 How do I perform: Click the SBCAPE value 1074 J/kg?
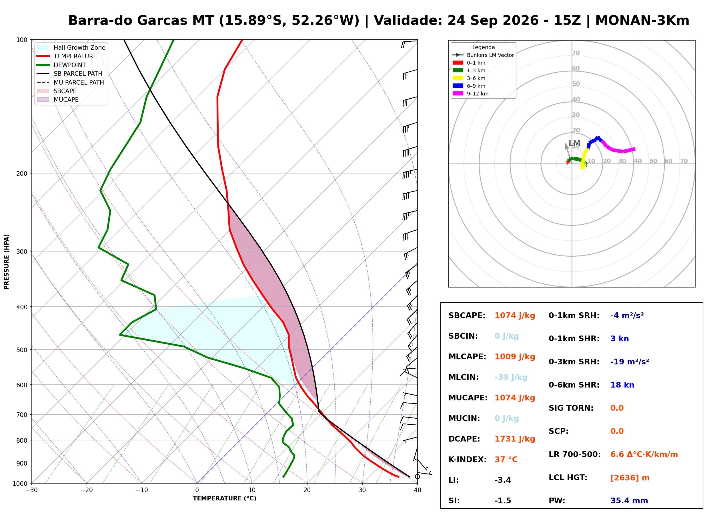coord(515,316)
